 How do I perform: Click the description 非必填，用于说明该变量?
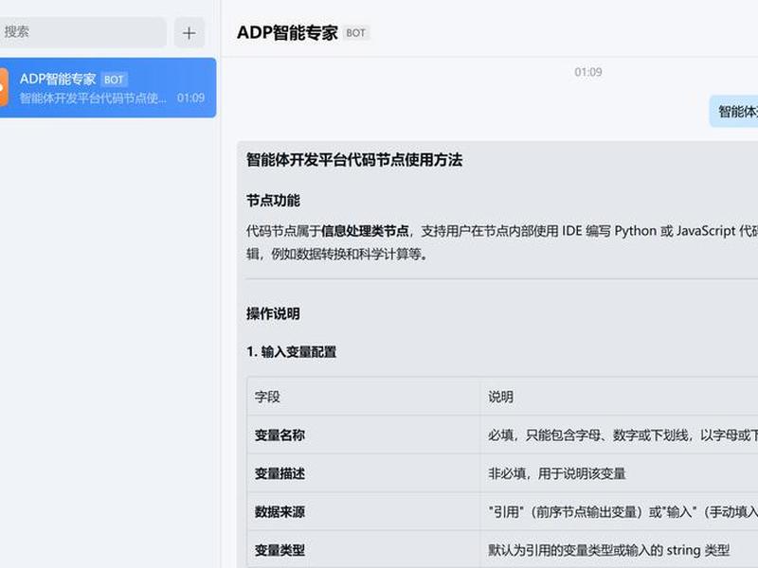[557, 473]
